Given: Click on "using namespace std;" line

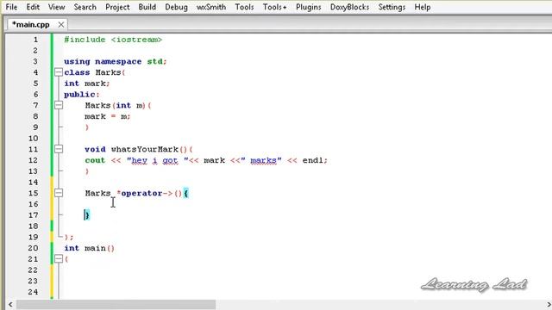Looking at the screenshot, I should pyautogui.click(x=115, y=61).
